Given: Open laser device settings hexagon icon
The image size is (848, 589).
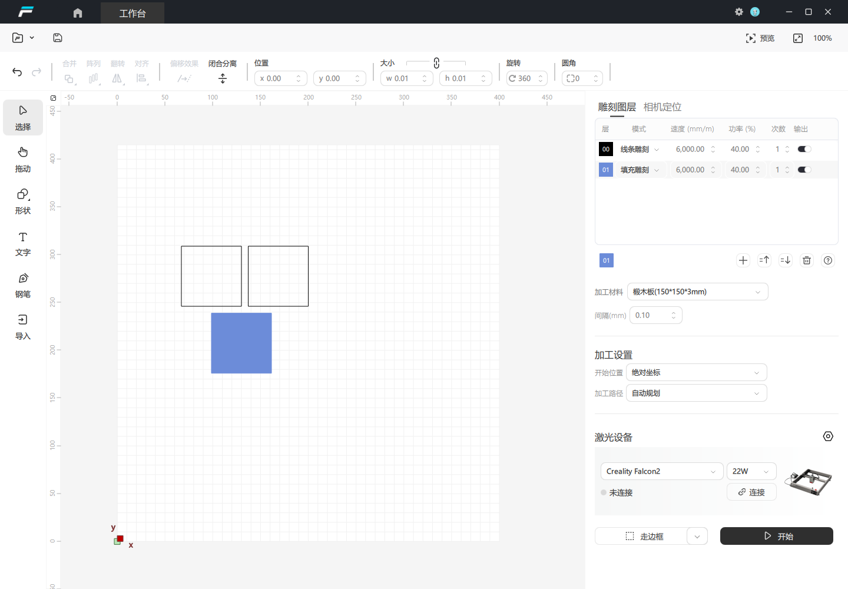Looking at the screenshot, I should pyautogui.click(x=828, y=436).
